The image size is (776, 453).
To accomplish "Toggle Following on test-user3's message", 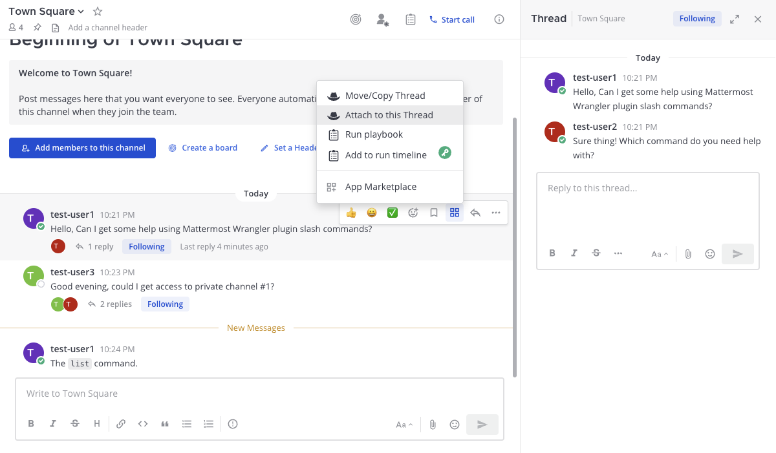I will [x=165, y=304].
